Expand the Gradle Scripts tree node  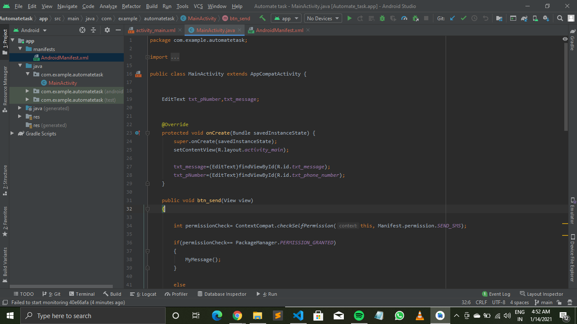click(x=12, y=134)
